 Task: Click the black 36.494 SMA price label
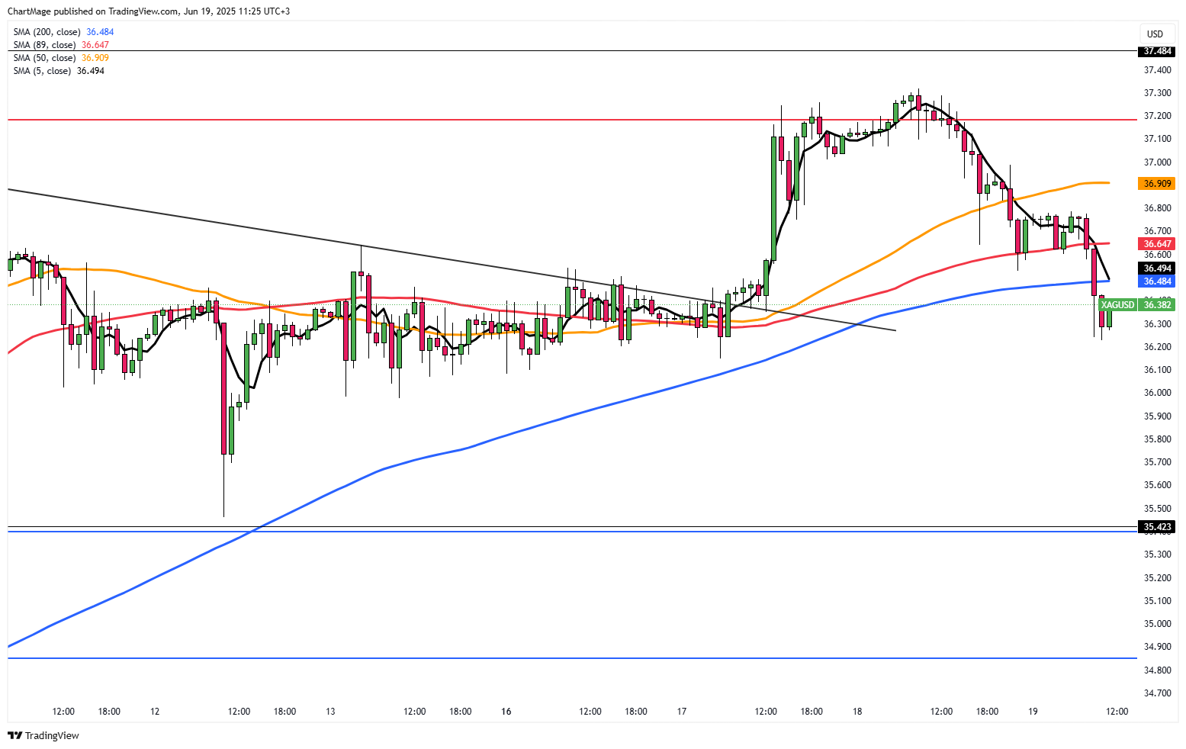coord(1156,268)
